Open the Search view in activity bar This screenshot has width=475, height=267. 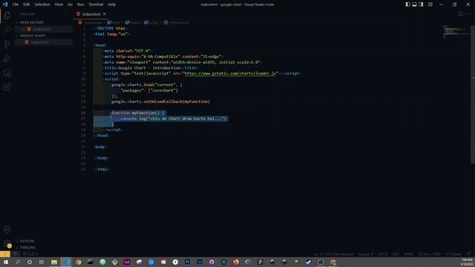click(7, 30)
